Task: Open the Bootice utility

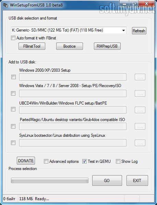Action: tap(69, 46)
